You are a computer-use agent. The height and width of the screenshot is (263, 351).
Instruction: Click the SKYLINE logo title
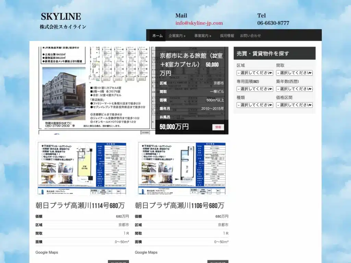click(x=61, y=16)
